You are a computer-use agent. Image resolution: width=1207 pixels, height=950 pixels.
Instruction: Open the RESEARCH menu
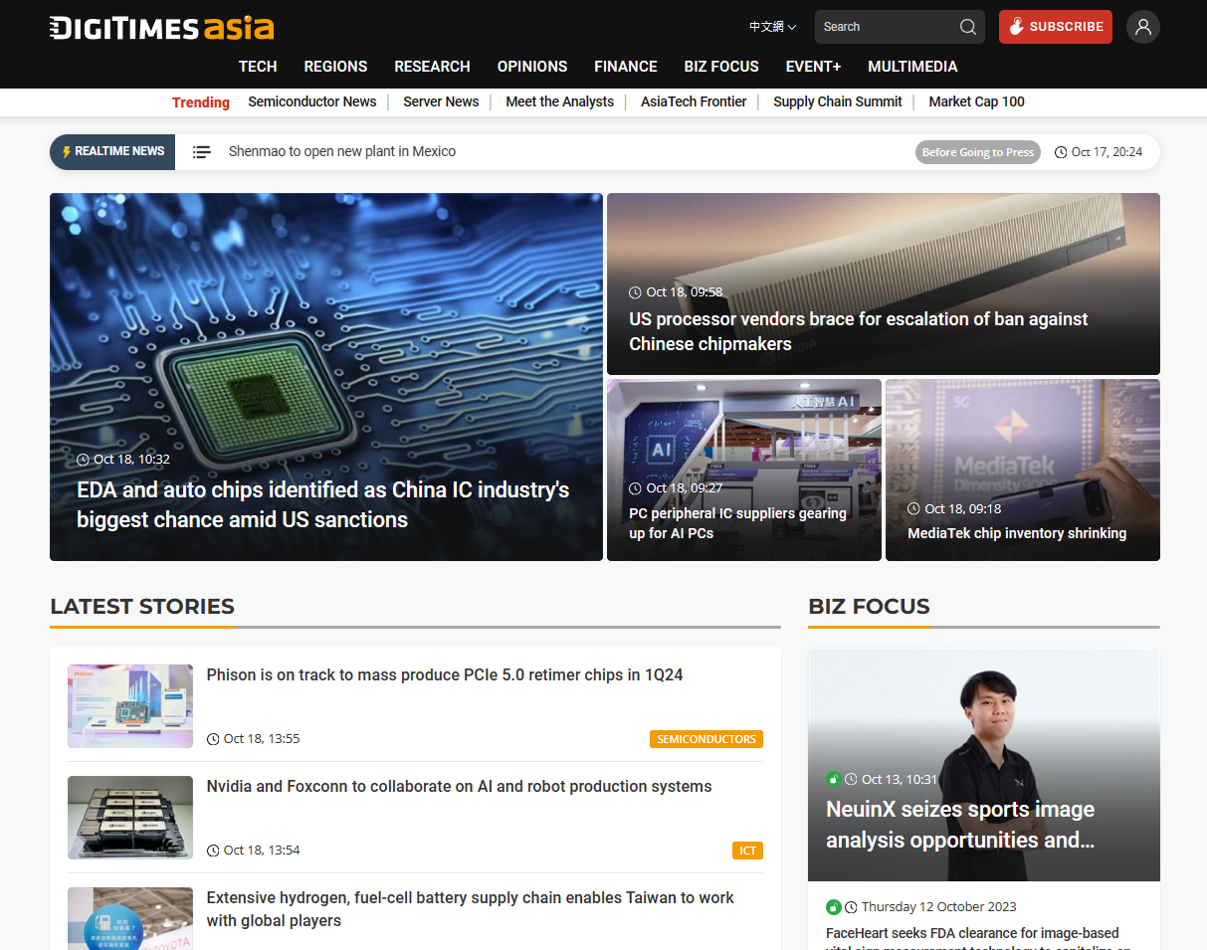click(432, 67)
